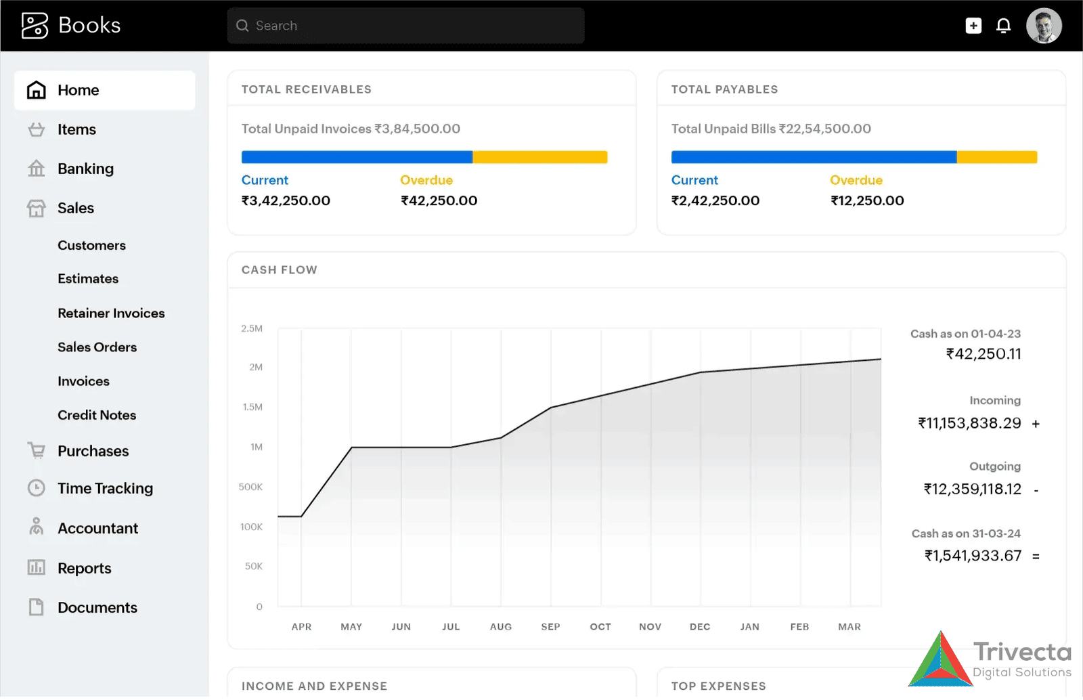The image size is (1083, 700).
Task: Open Sales Orders
Action: coord(97,347)
